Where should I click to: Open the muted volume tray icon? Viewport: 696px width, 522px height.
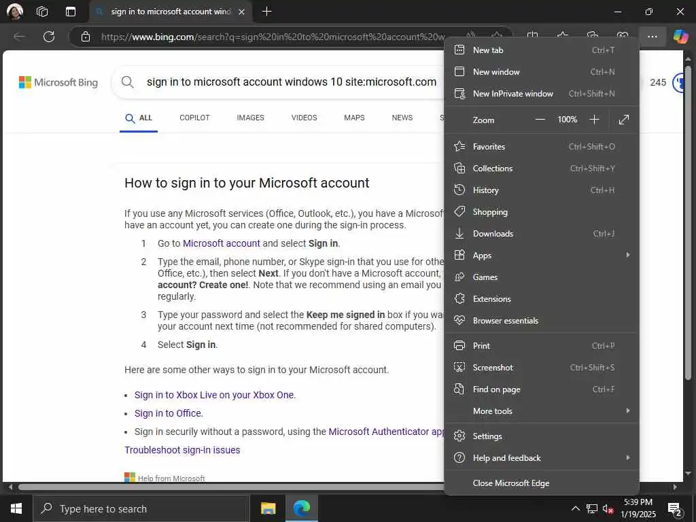[608, 508]
